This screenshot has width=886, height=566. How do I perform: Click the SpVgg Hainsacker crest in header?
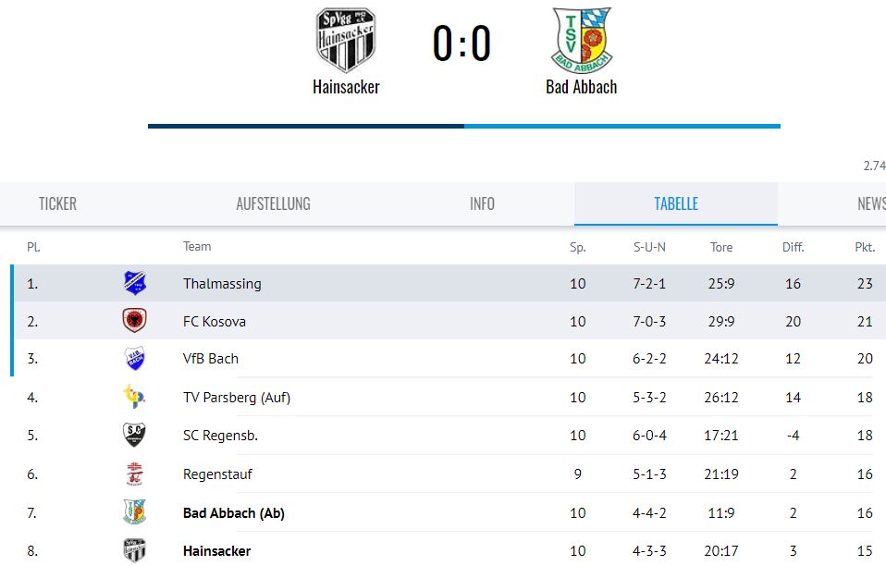click(x=346, y=40)
